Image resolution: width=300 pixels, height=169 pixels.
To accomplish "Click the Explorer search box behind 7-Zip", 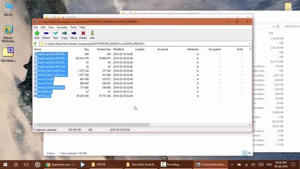I will point(292,26).
